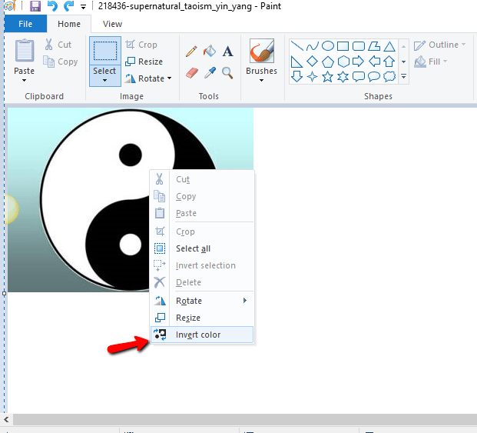The width and height of the screenshot is (477, 433).
Task: Choose the Six-point star shape
Action: point(343,77)
